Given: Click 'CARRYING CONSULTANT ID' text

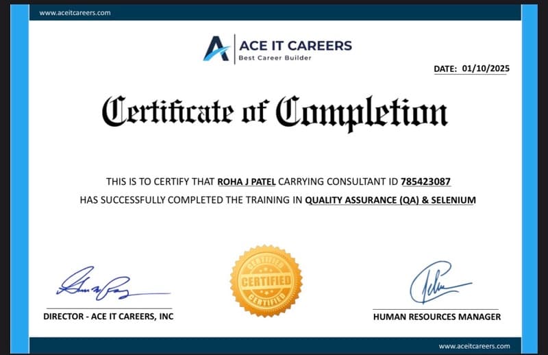Looking at the screenshot, I should pyautogui.click(x=338, y=182).
